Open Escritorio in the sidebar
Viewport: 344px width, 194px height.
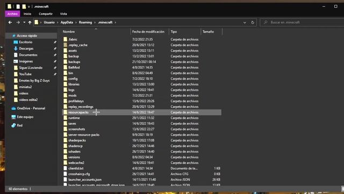(x=26, y=42)
